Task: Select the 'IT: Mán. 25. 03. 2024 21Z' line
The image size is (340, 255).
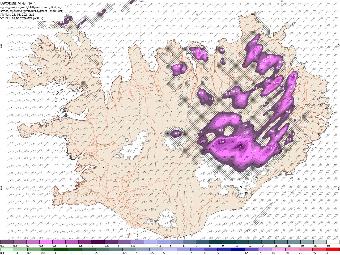Action: pos(17,15)
